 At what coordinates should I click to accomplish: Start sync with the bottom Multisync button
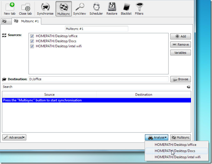click(x=180, y=138)
